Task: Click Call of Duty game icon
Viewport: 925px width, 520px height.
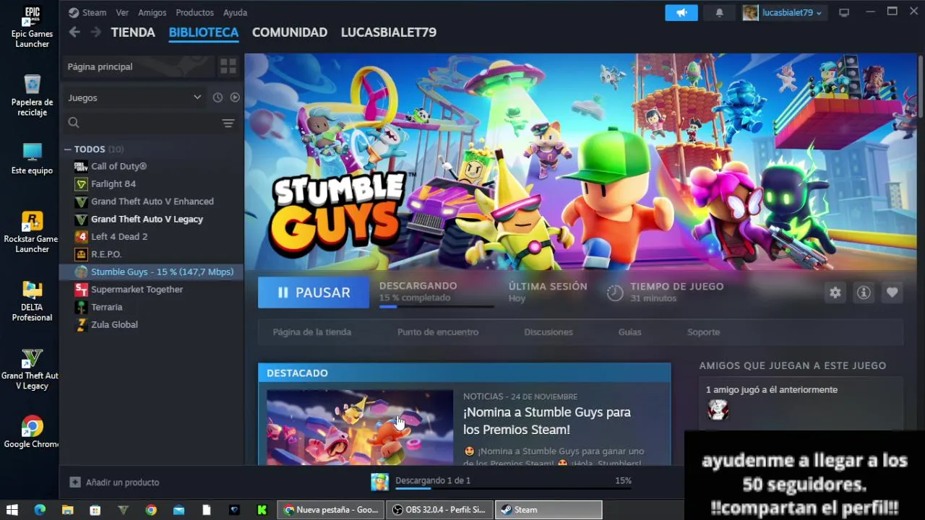Action: pyautogui.click(x=81, y=166)
